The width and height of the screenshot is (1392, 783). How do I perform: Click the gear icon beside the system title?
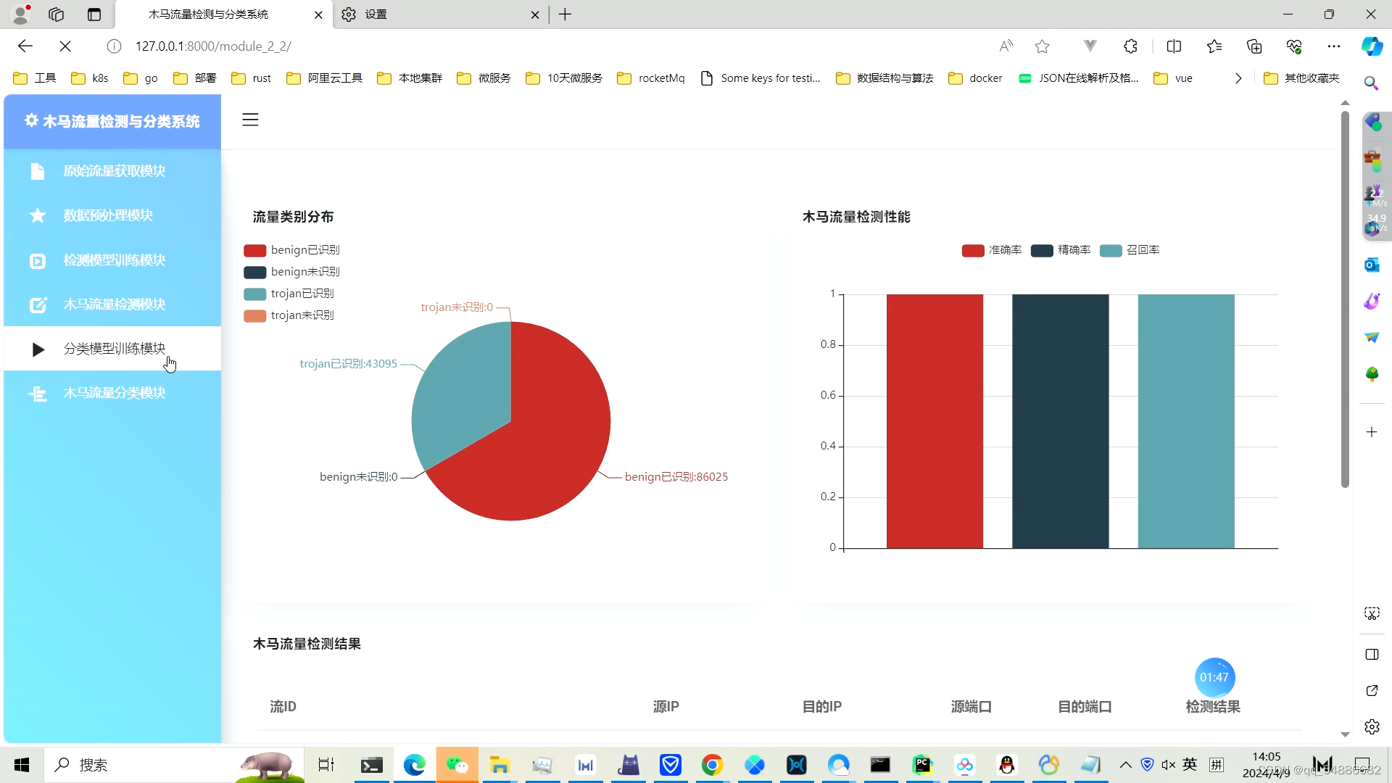(31, 120)
